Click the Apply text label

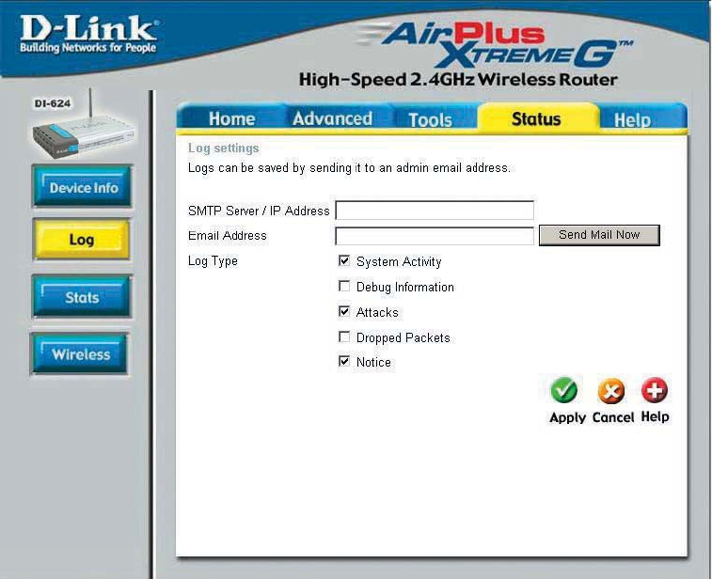point(567,417)
